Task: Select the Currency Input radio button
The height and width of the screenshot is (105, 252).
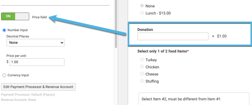Action: tap(4, 75)
